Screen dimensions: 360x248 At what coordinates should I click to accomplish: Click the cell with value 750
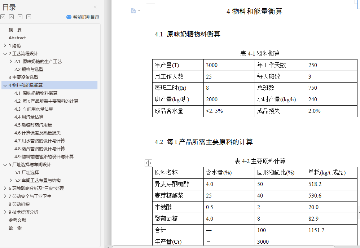coord(332,88)
